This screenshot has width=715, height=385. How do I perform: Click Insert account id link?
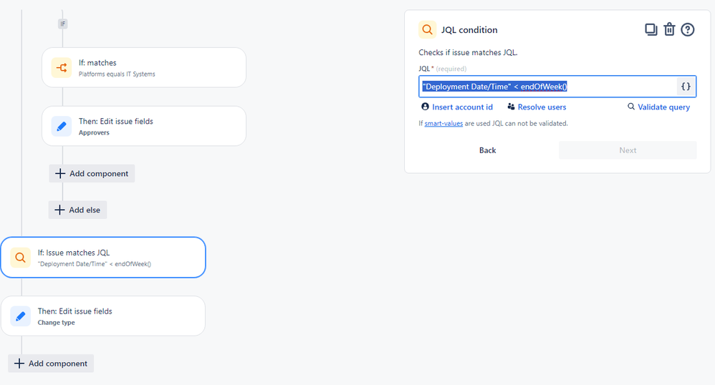tap(457, 107)
